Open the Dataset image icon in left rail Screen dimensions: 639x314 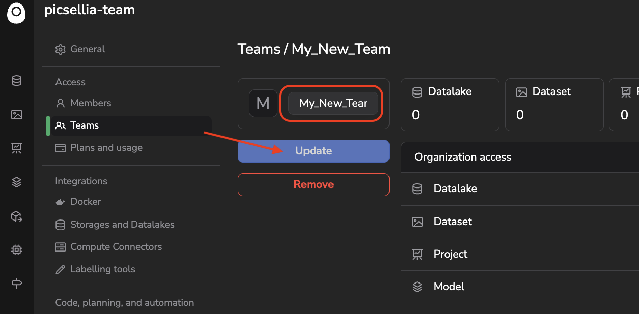[x=16, y=115]
